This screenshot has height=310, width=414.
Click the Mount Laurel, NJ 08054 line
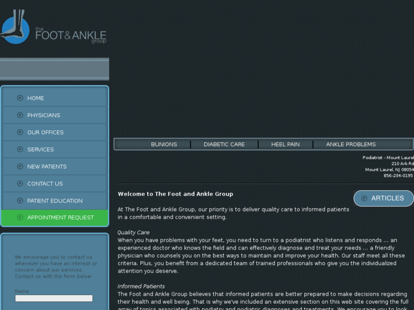point(390,170)
